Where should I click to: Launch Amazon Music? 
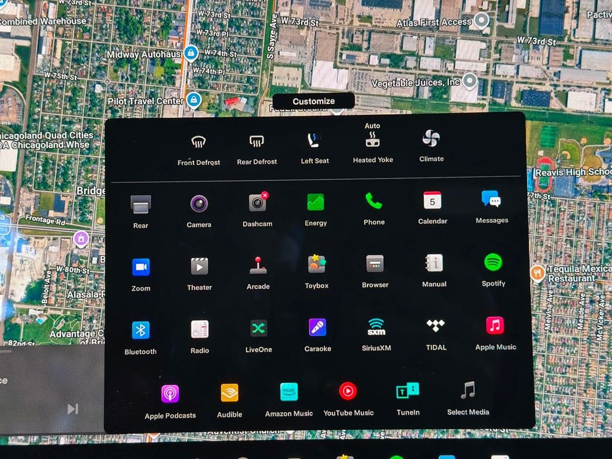click(289, 392)
